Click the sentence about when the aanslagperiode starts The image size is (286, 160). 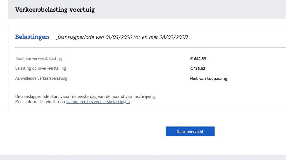click(x=85, y=97)
